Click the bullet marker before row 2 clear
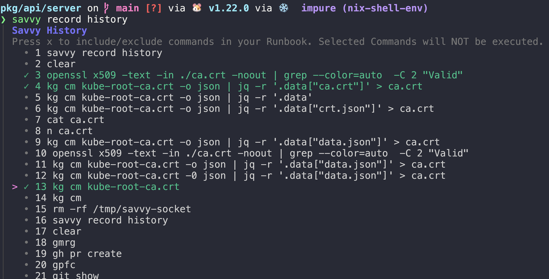 coord(27,64)
